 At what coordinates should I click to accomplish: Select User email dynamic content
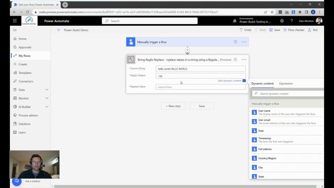point(287,122)
